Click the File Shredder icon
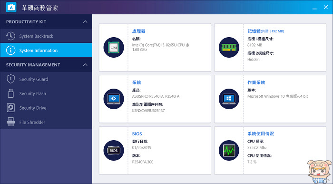 click(x=10, y=122)
